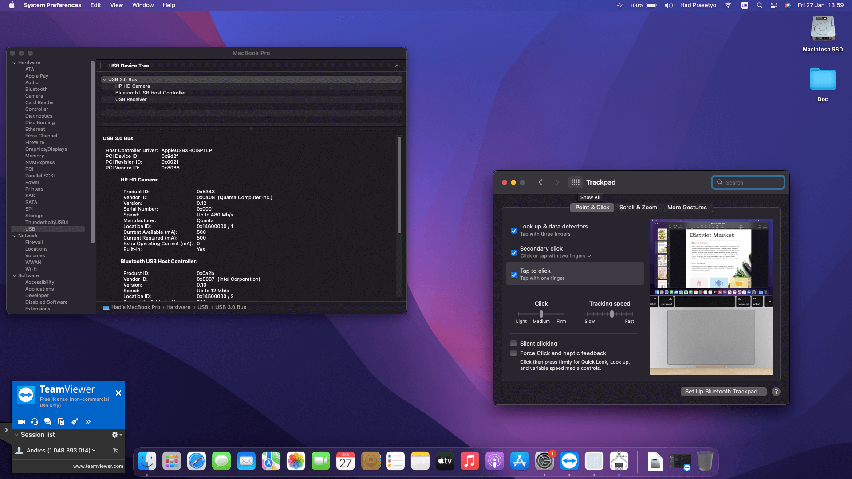Click the Trackpad help question mark
The image size is (852, 479).
point(776,392)
